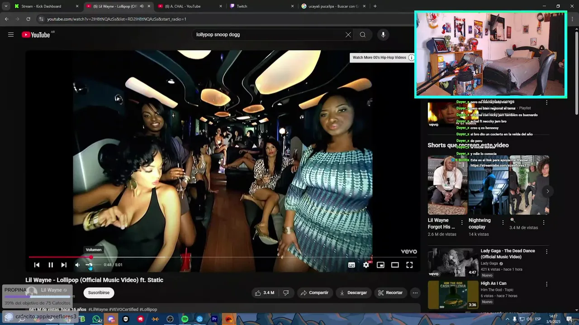Image resolution: width=579 pixels, height=325 pixels.
Task: Show hidden system tray icons
Action: [507, 319]
